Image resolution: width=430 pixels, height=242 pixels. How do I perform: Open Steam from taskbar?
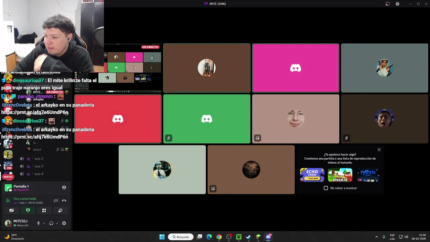[x=248, y=237]
